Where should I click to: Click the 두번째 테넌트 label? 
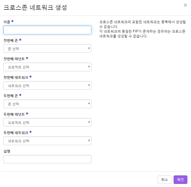point(14,114)
